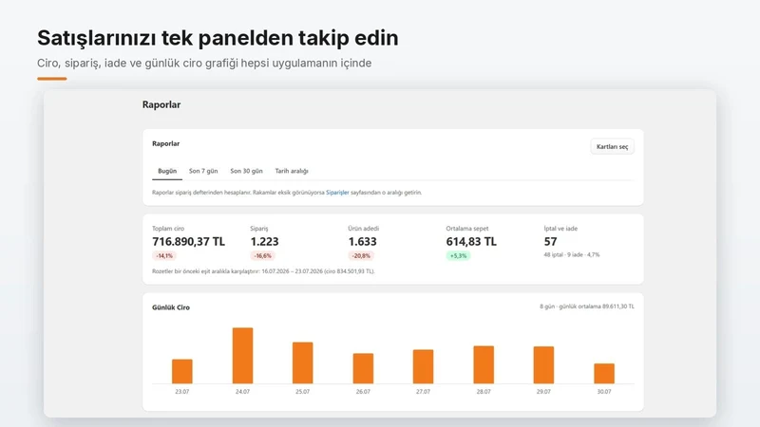Viewport: 760px width, 427px height.
Task: Switch to the Bugün tab
Action: click(167, 171)
